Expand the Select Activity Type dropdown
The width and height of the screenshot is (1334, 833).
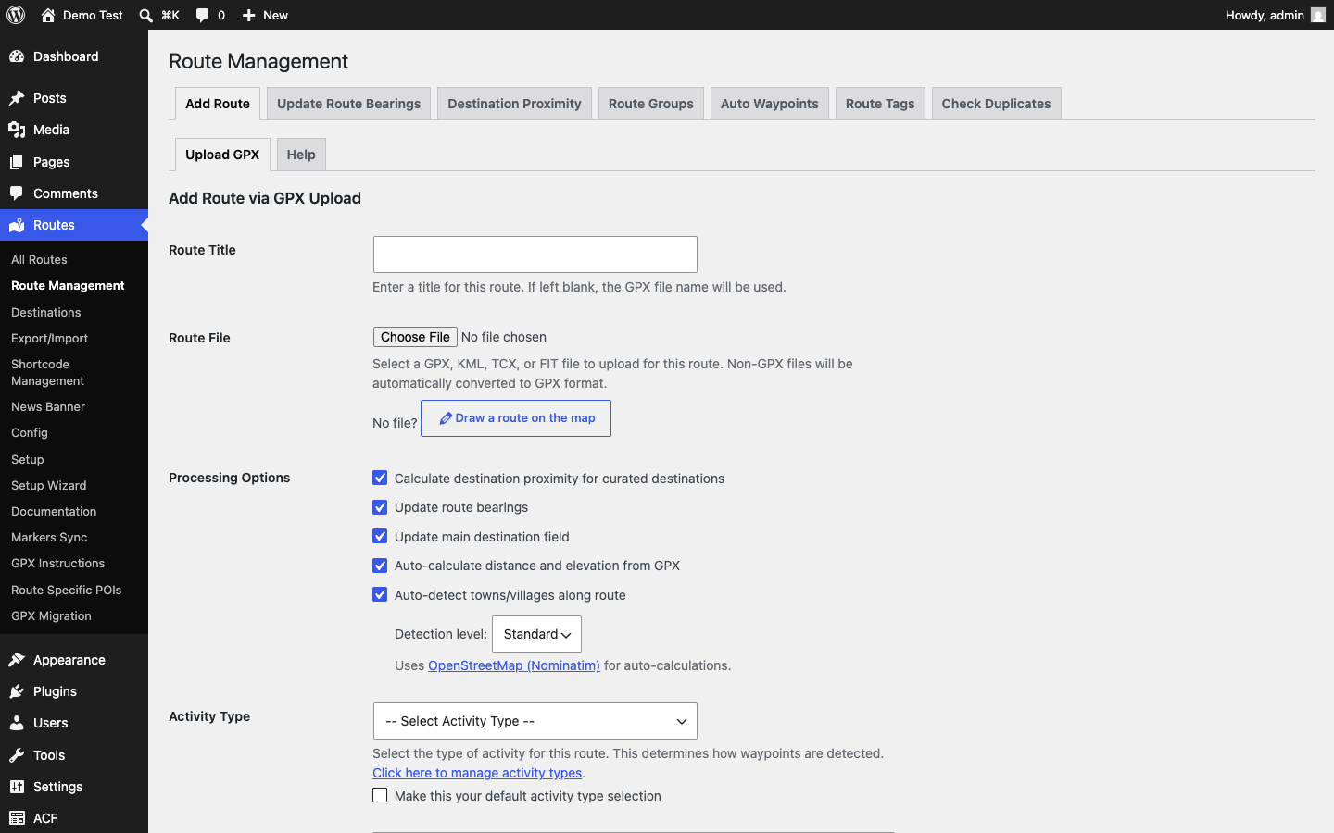pyautogui.click(x=535, y=721)
